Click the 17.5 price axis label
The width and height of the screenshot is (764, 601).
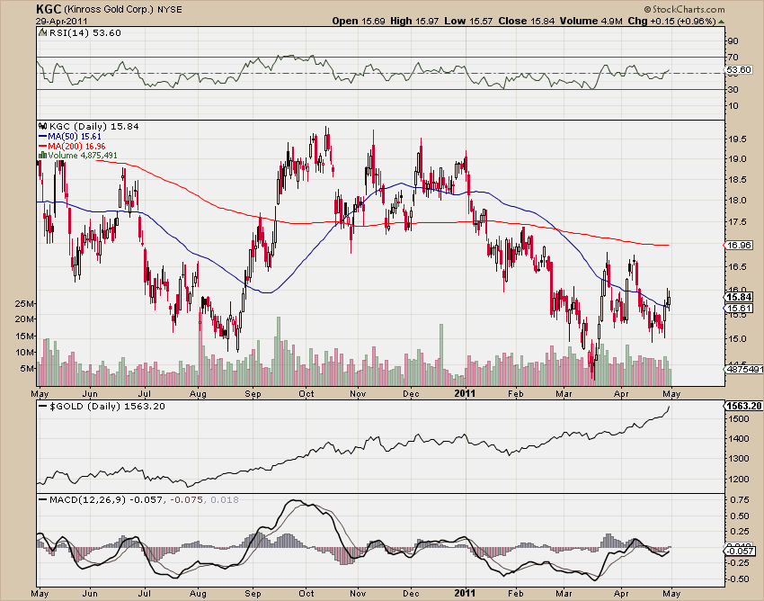pyautogui.click(x=737, y=222)
